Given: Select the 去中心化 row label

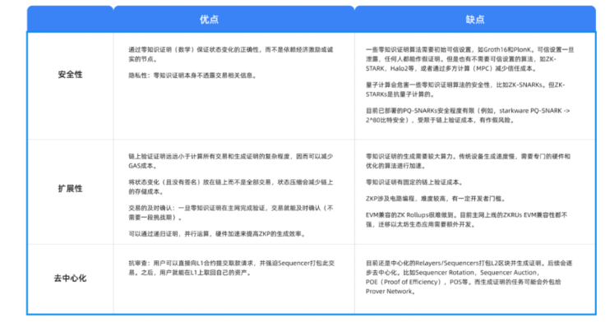Looking at the screenshot, I should tap(70, 278).
